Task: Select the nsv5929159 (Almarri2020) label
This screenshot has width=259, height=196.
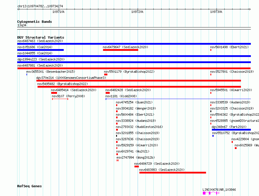Action: tap(137, 145)
